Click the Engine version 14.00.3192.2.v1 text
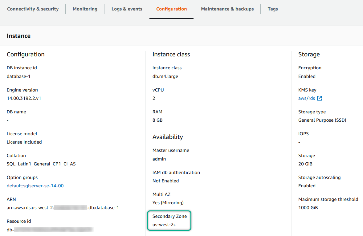The height and width of the screenshot is (236, 363). [22, 98]
